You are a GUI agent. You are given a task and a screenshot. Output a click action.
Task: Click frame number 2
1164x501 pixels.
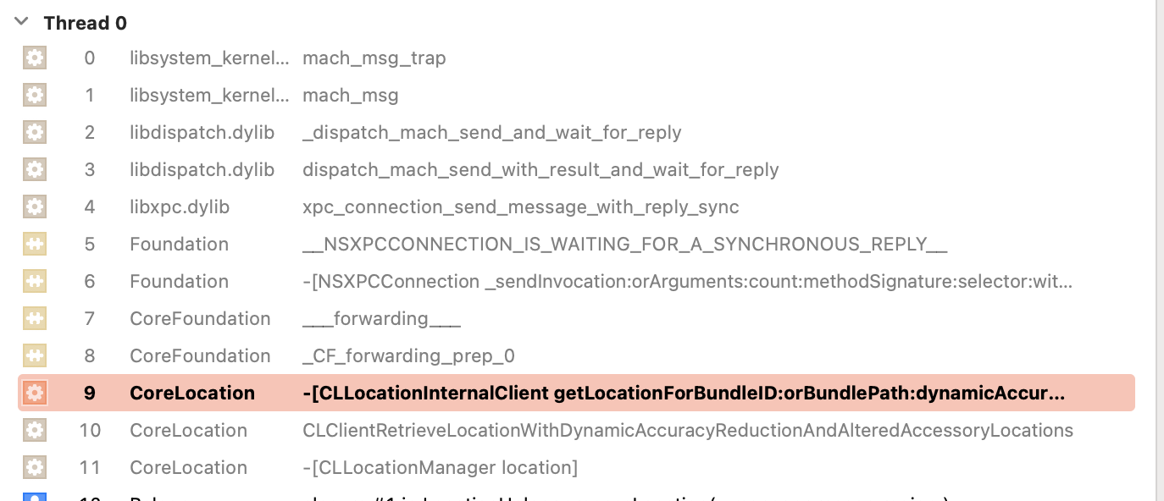[x=90, y=133]
